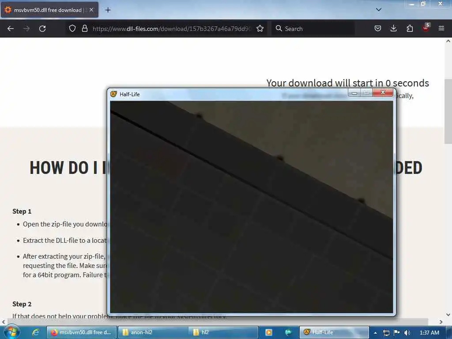Viewport: 452px width, 339px height.
Task: Open the volume speaker tray icon
Action: [407, 333]
